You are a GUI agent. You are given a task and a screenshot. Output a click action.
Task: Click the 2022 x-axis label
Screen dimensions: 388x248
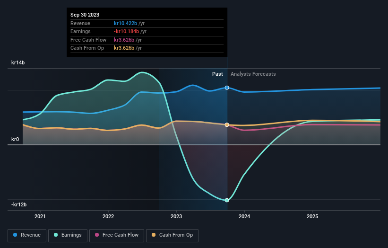click(108, 216)
